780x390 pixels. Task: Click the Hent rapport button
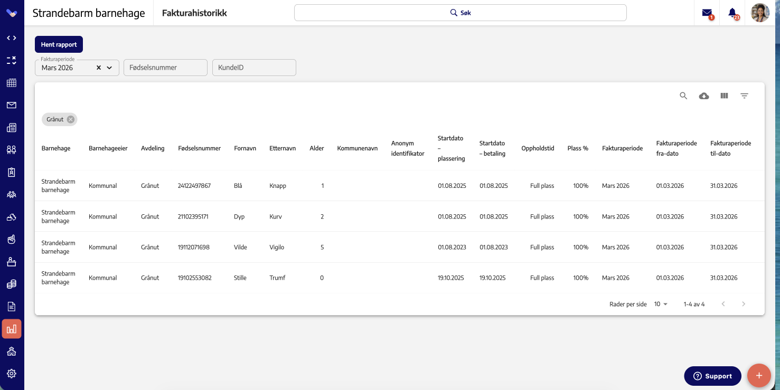[x=59, y=44]
